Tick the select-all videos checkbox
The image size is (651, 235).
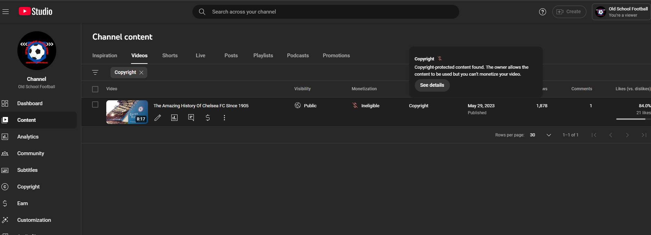95,89
